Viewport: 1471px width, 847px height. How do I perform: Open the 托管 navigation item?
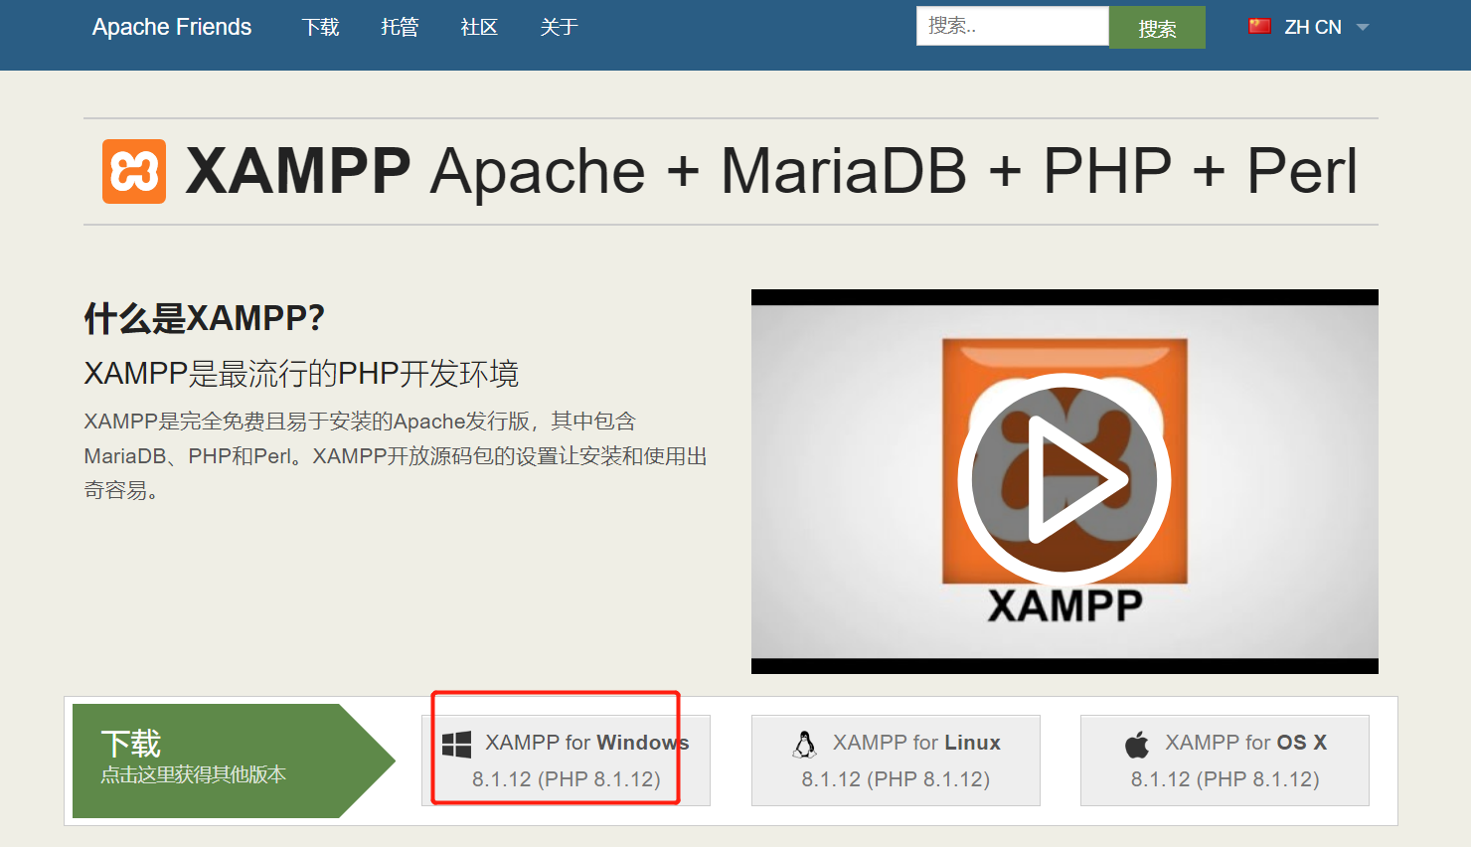[x=400, y=27]
